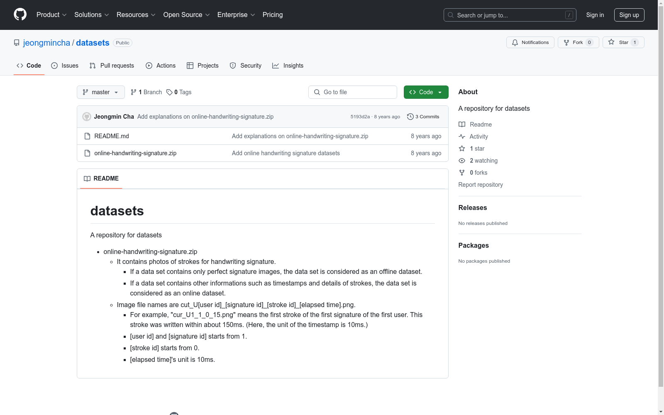Click the 'No releases published' text
This screenshot has width=664, height=415.
[x=483, y=223]
